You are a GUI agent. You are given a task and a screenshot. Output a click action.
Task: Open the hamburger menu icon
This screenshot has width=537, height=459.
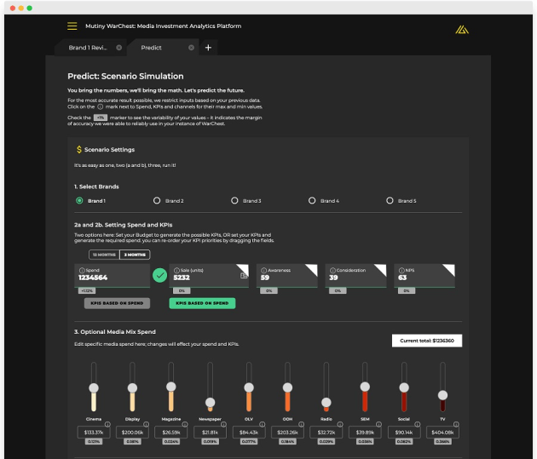tap(72, 26)
